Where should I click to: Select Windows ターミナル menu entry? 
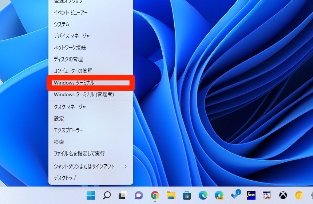coord(74,83)
